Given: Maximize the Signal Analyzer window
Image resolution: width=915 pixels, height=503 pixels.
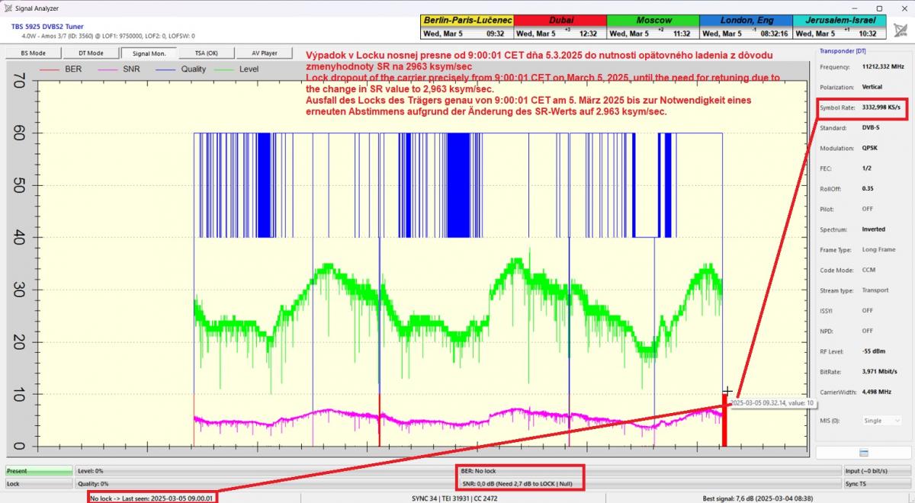Looking at the screenshot, I should point(879,8).
